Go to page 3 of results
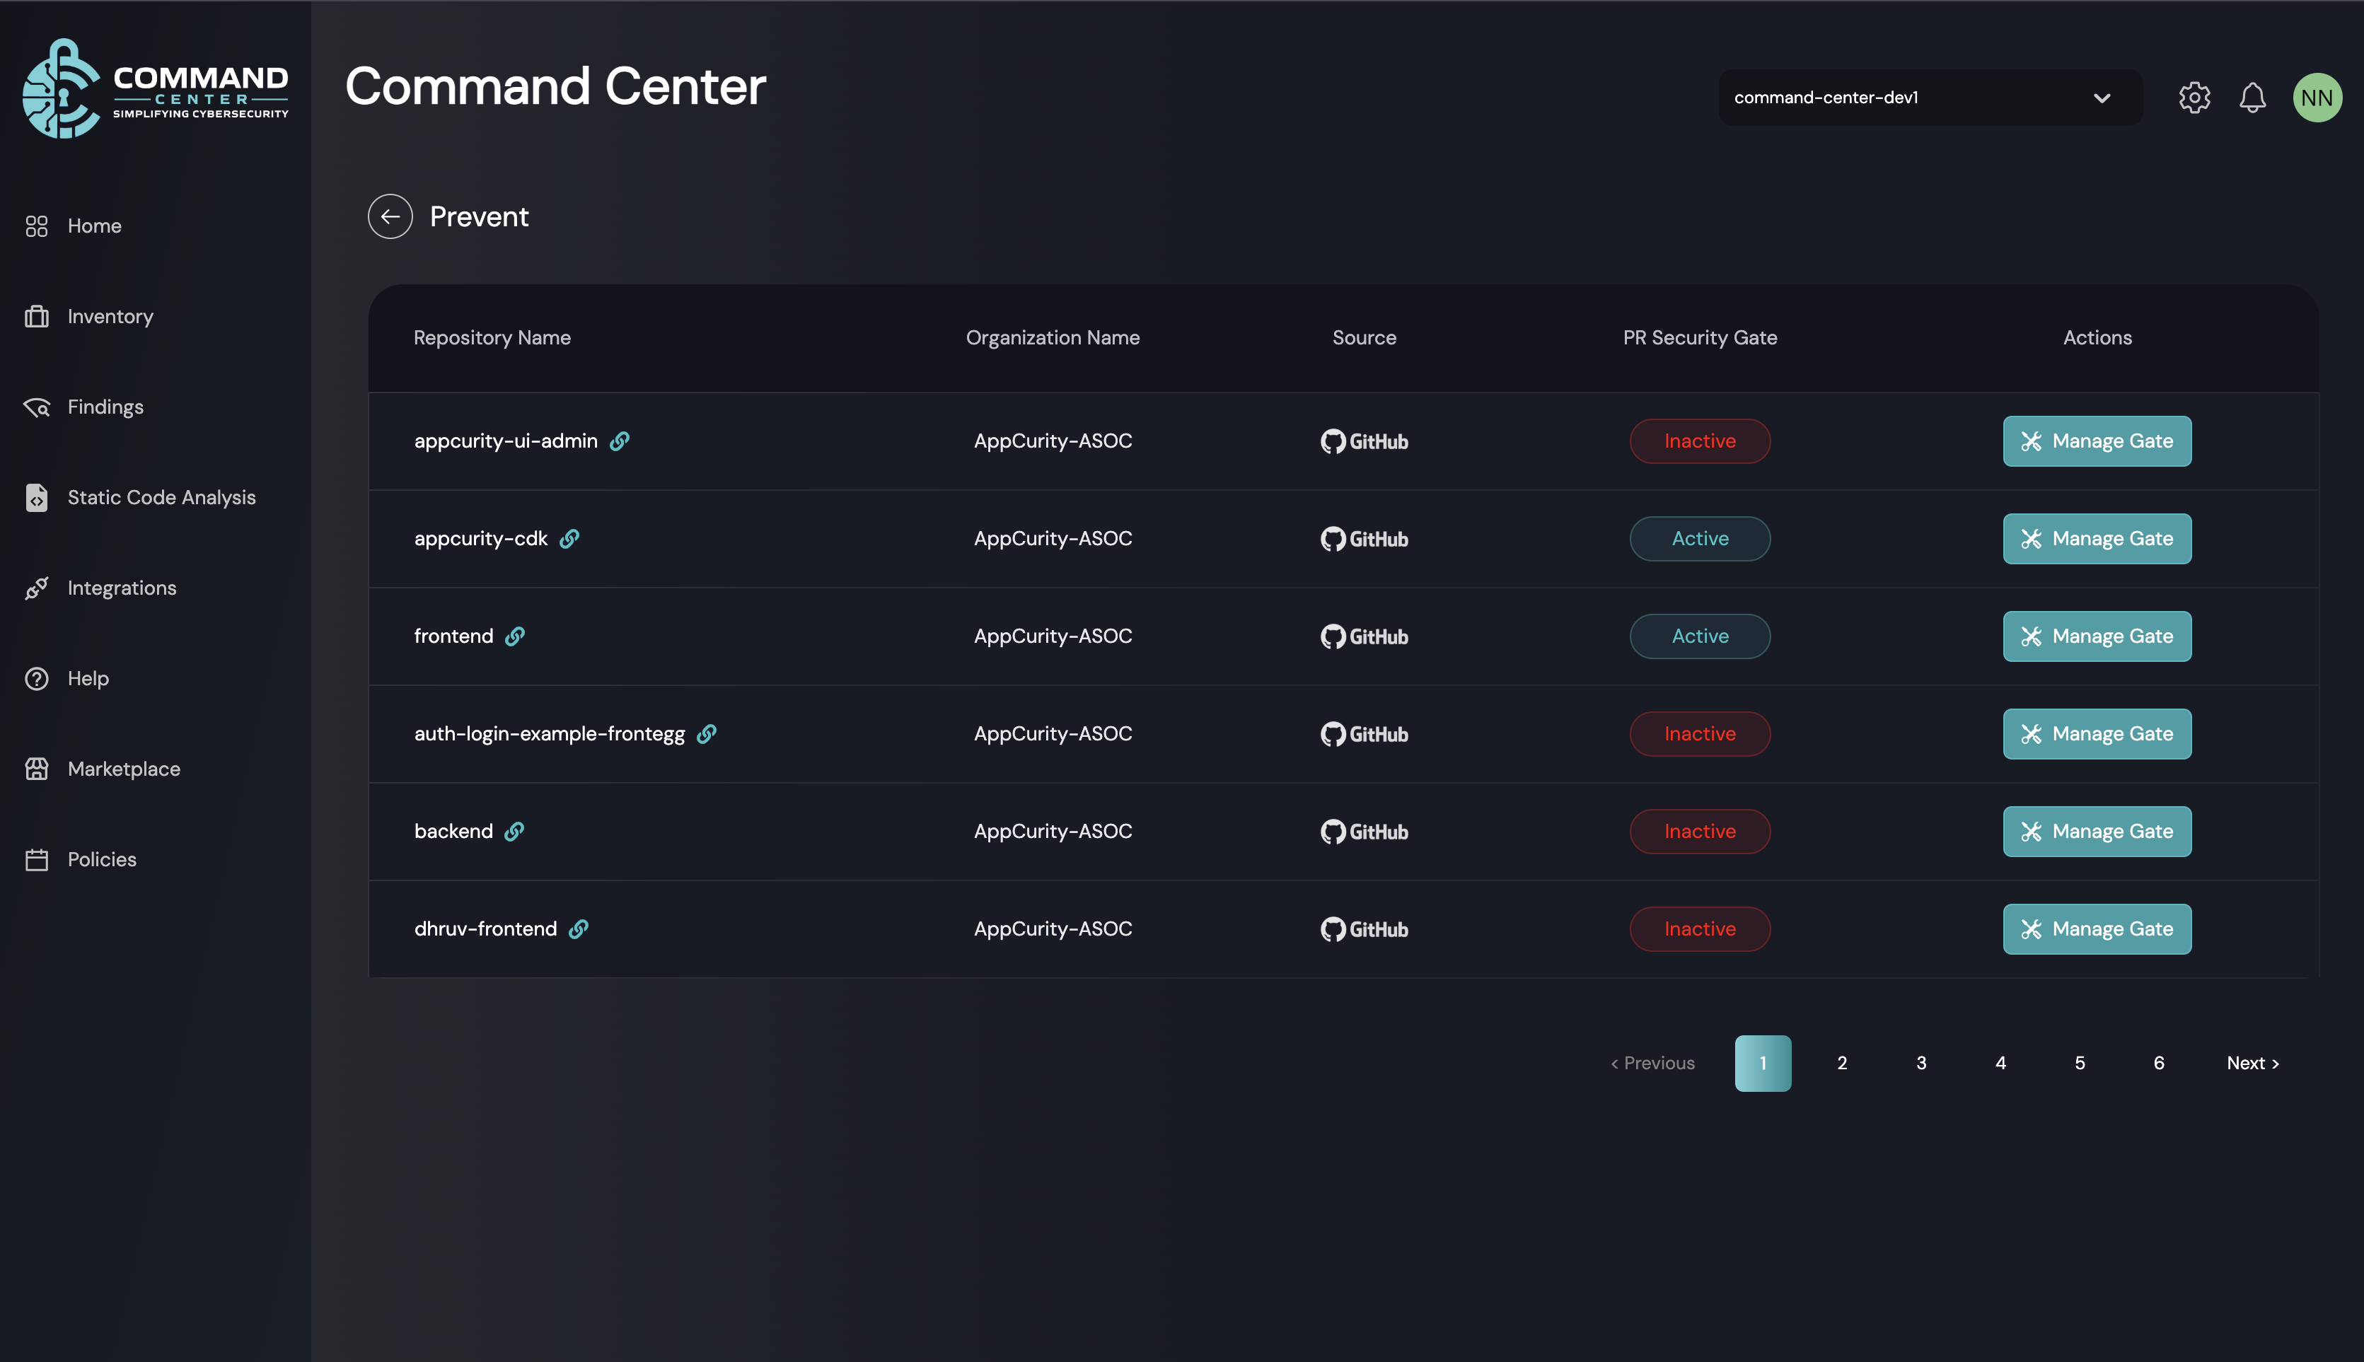The width and height of the screenshot is (2364, 1362). [1920, 1063]
